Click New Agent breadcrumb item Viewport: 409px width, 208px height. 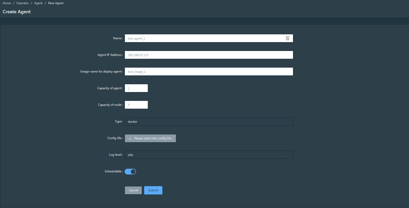coord(56,3)
